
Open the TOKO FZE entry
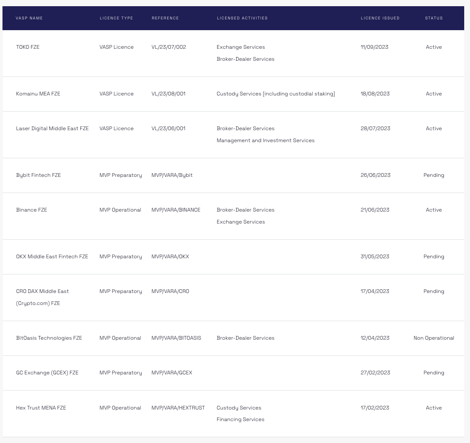(x=28, y=47)
